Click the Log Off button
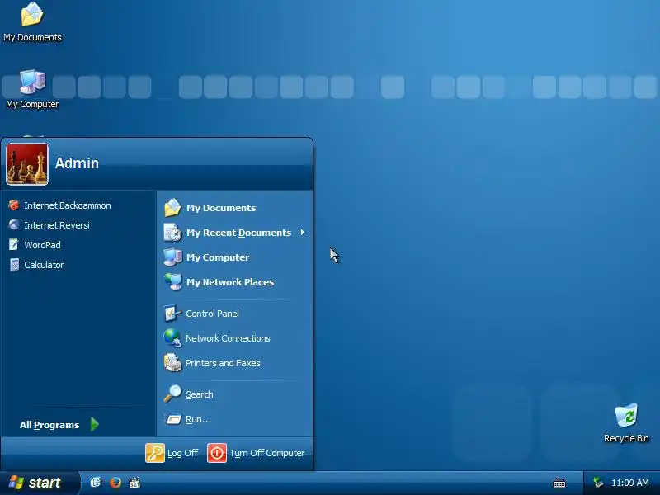 click(x=172, y=453)
